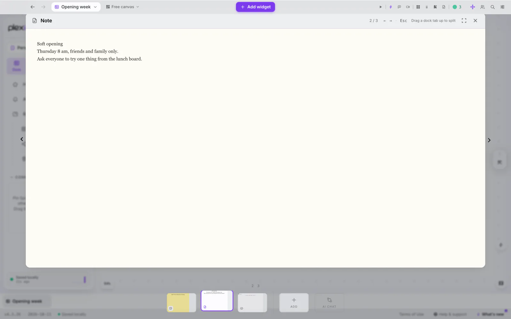Click the play icon in the top toolbar

coord(380,7)
